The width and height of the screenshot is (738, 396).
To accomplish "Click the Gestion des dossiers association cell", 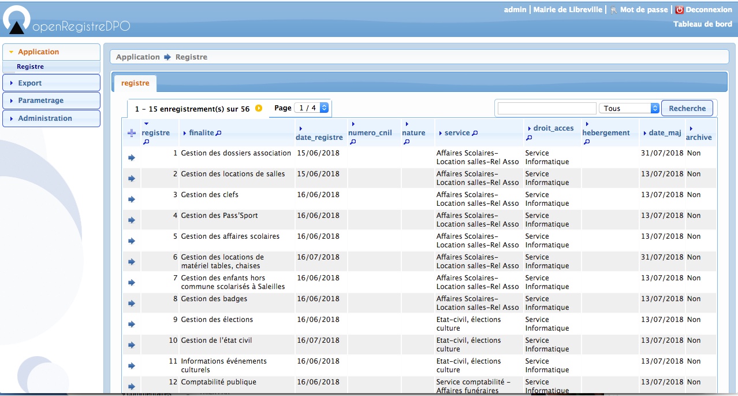I will tap(236, 153).
